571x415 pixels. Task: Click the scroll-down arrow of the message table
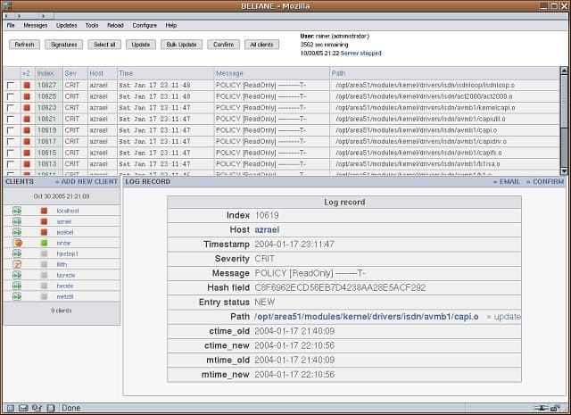(x=564, y=170)
